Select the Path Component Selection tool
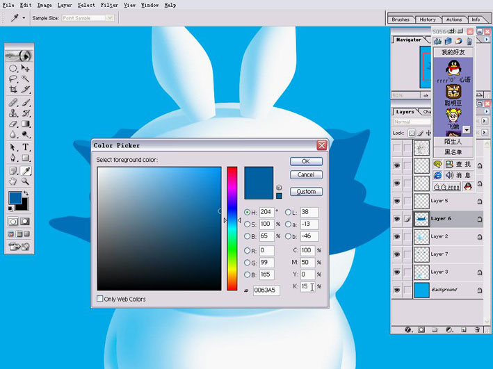493x369 pixels. pos(13,147)
